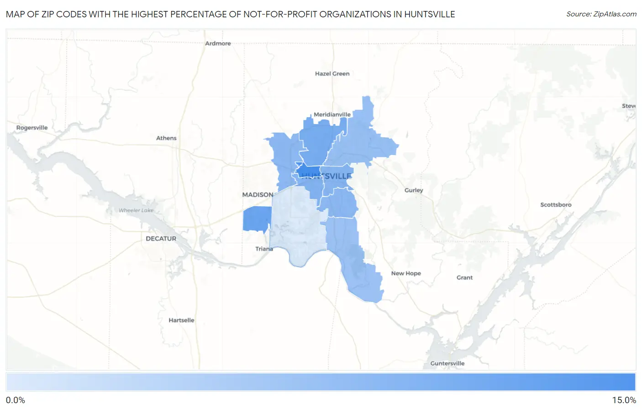Screen dimensions: 642x410
Task: Click the 15.0% legend maximum label
Action: (x=624, y=400)
